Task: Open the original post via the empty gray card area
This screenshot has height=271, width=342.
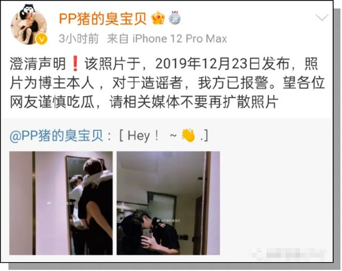Action: tap(276, 203)
